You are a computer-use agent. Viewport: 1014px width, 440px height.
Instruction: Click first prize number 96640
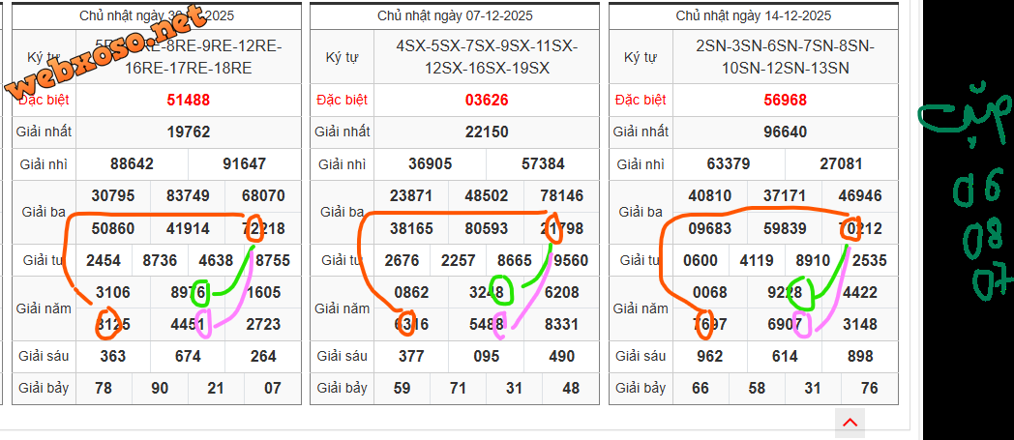[785, 132]
